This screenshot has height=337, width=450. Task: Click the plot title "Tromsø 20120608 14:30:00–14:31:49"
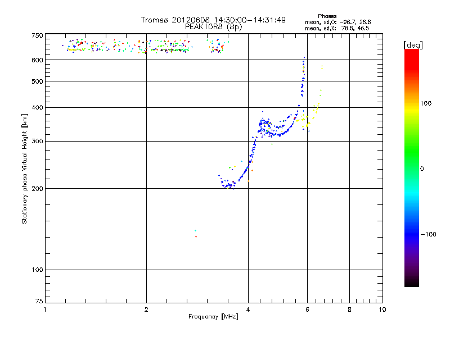pyautogui.click(x=213, y=20)
